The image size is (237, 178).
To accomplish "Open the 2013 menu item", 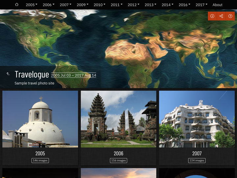I will 150,5.
